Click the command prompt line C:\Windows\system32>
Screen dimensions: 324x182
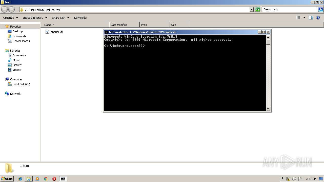tap(124, 46)
